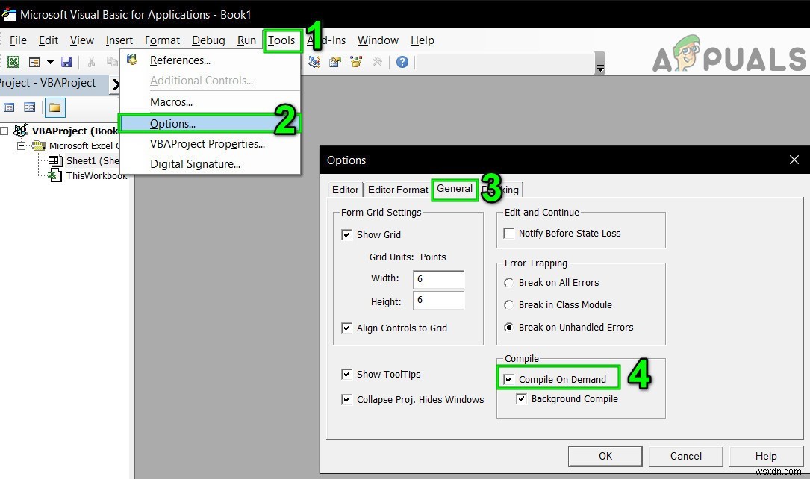Viewport: 810px width, 479px height.
Task: Click the Toolbox hammer and wrench icon
Action: tap(378, 62)
